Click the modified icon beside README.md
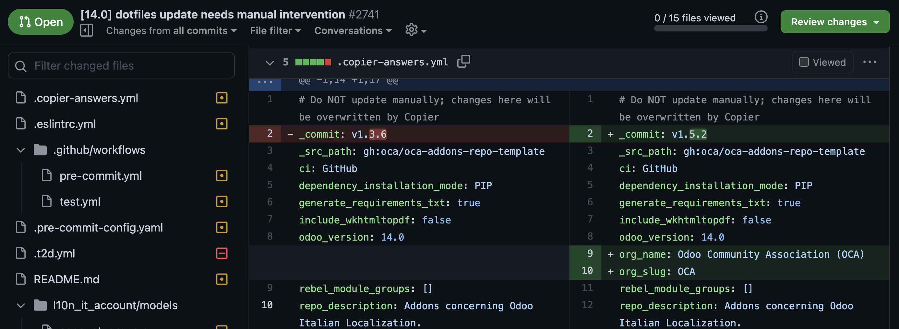The image size is (899, 329). [x=222, y=279]
